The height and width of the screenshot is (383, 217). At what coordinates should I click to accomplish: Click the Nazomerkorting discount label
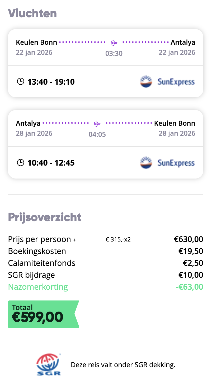coord(38,287)
